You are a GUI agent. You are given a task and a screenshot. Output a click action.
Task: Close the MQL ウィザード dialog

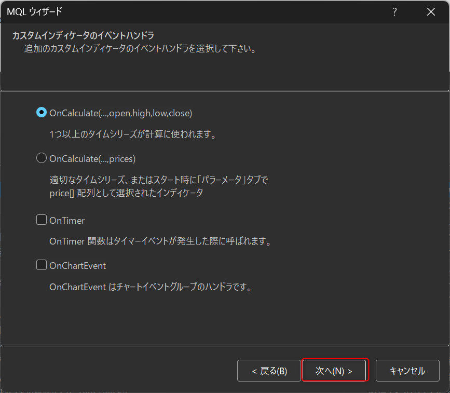point(431,11)
